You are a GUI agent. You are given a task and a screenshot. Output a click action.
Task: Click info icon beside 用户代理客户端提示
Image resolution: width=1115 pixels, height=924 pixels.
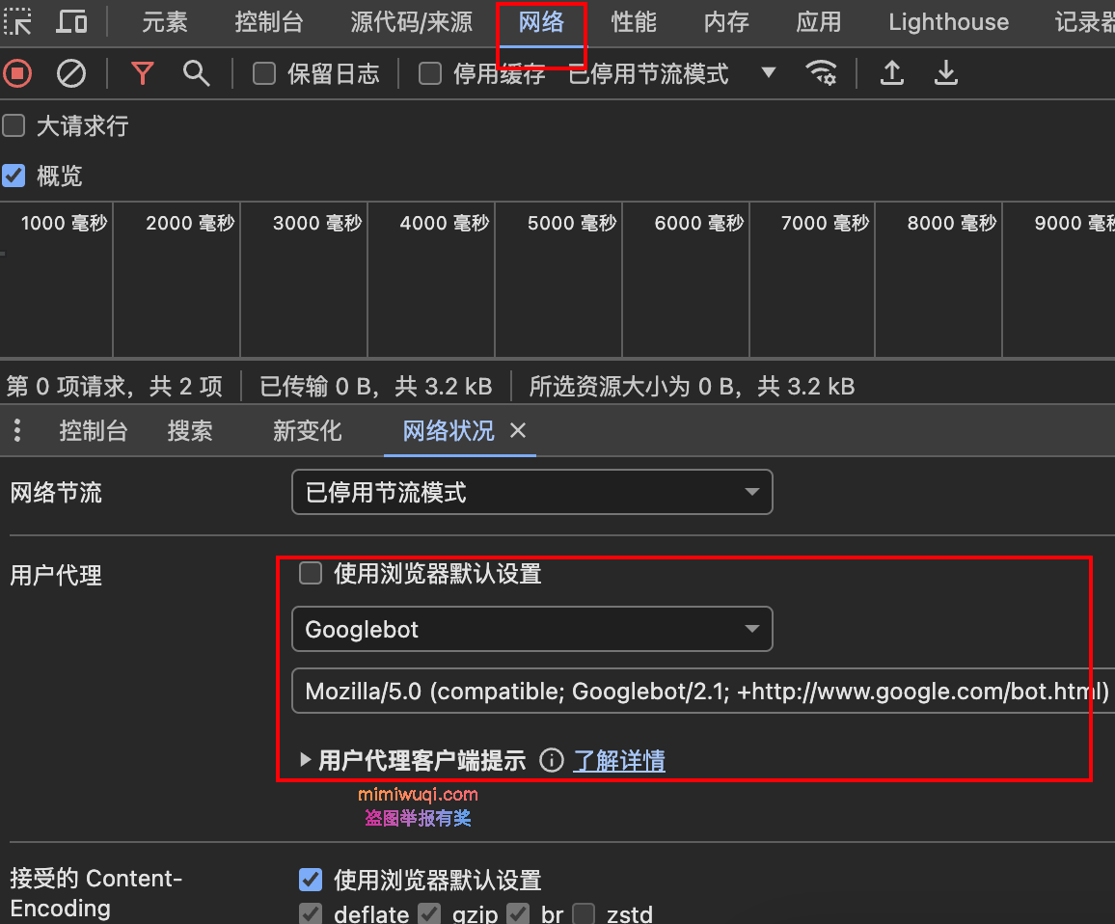click(x=551, y=760)
